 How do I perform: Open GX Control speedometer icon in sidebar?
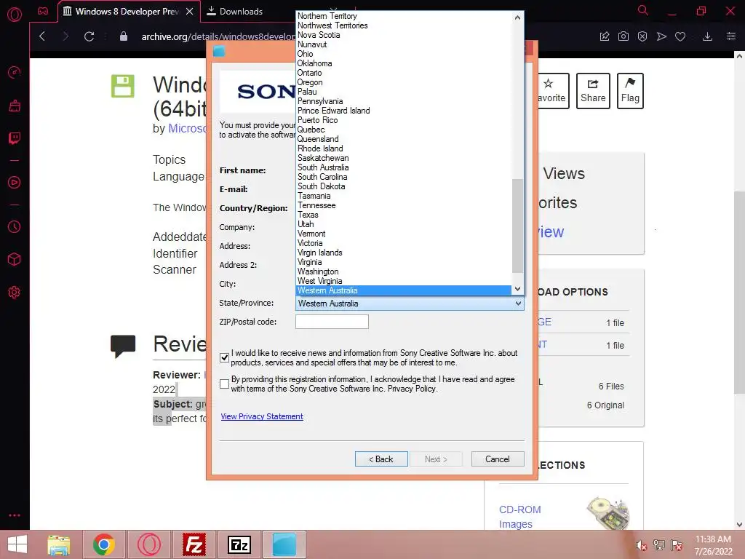click(x=15, y=72)
